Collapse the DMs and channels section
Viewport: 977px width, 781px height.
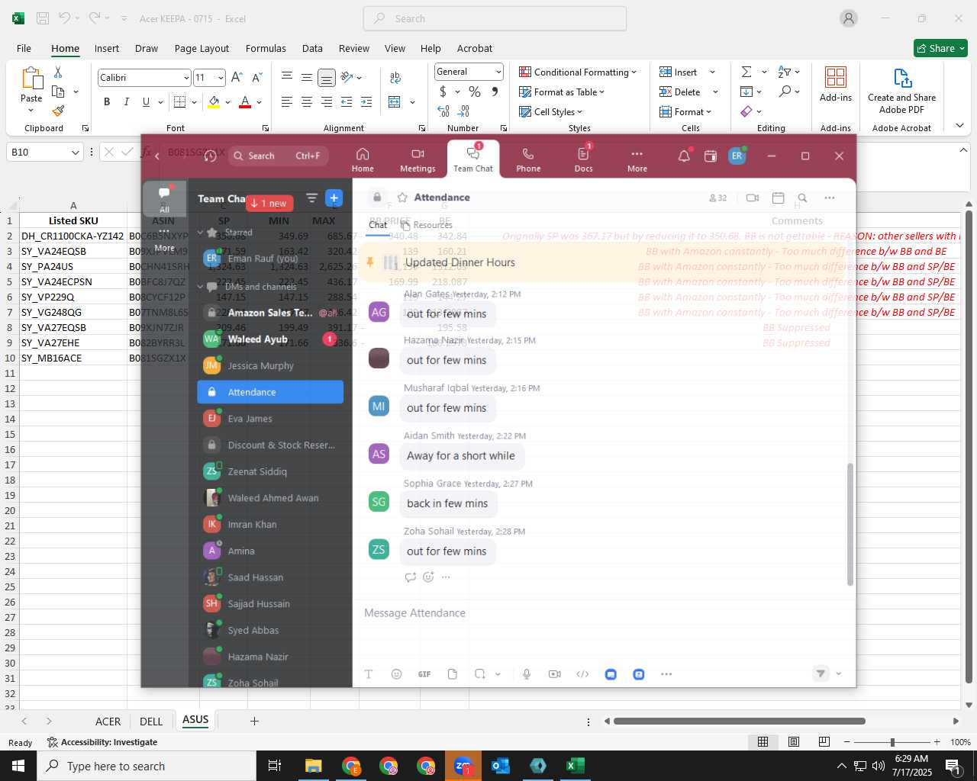201,287
